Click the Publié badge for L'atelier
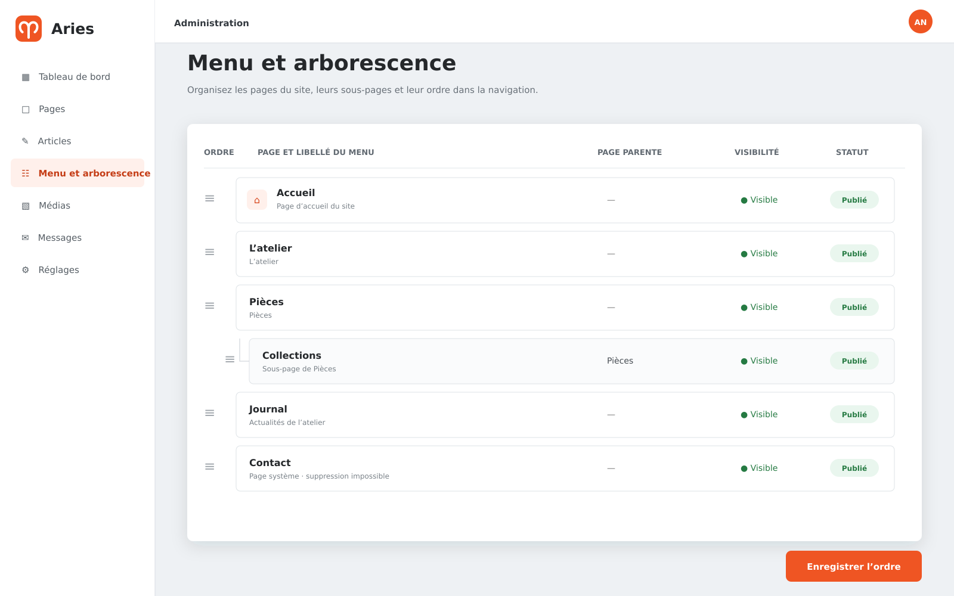954x596 pixels. 854,254
